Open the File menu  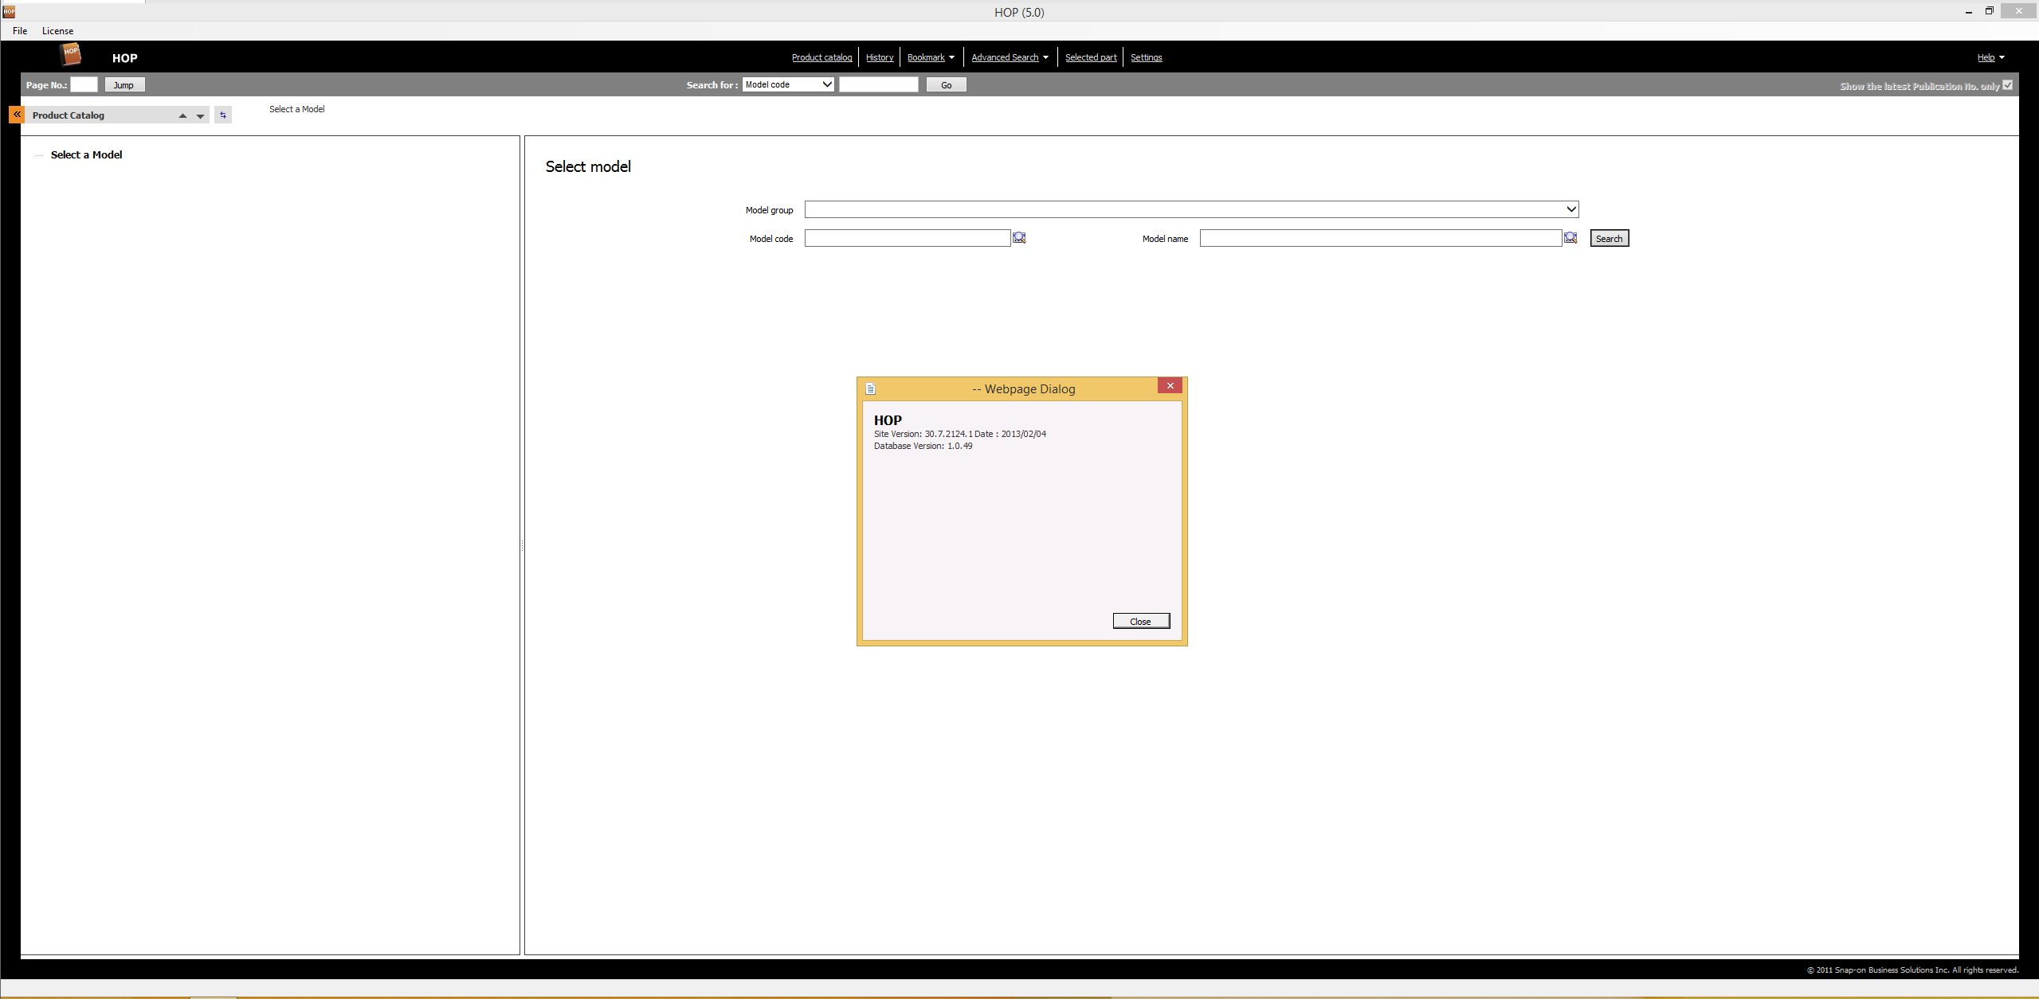tap(20, 31)
